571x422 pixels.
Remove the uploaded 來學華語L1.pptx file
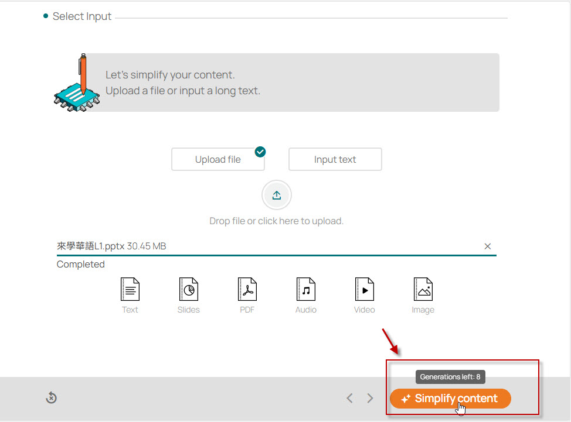(x=487, y=246)
